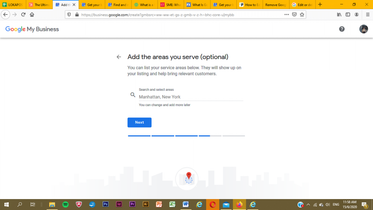Reload the page with the refresh button
The height and width of the screenshot is (210, 373).
pyautogui.click(x=23, y=15)
